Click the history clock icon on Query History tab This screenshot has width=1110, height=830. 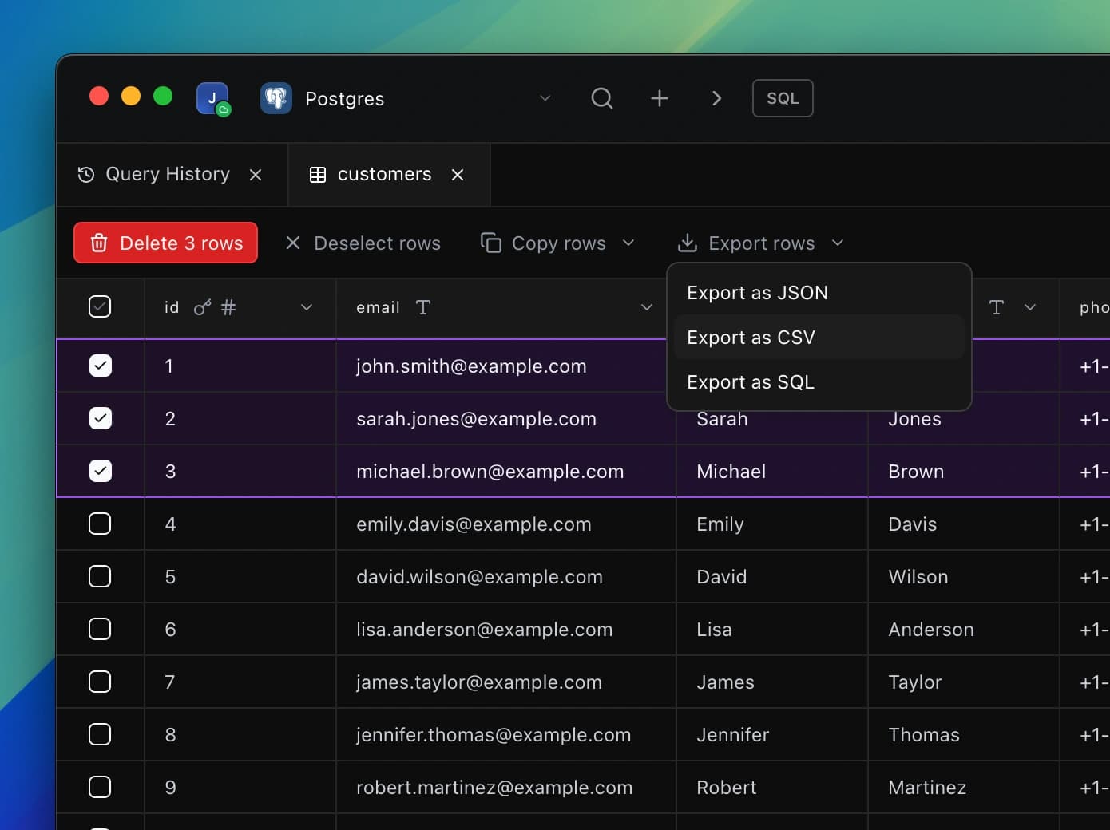tap(86, 174)
